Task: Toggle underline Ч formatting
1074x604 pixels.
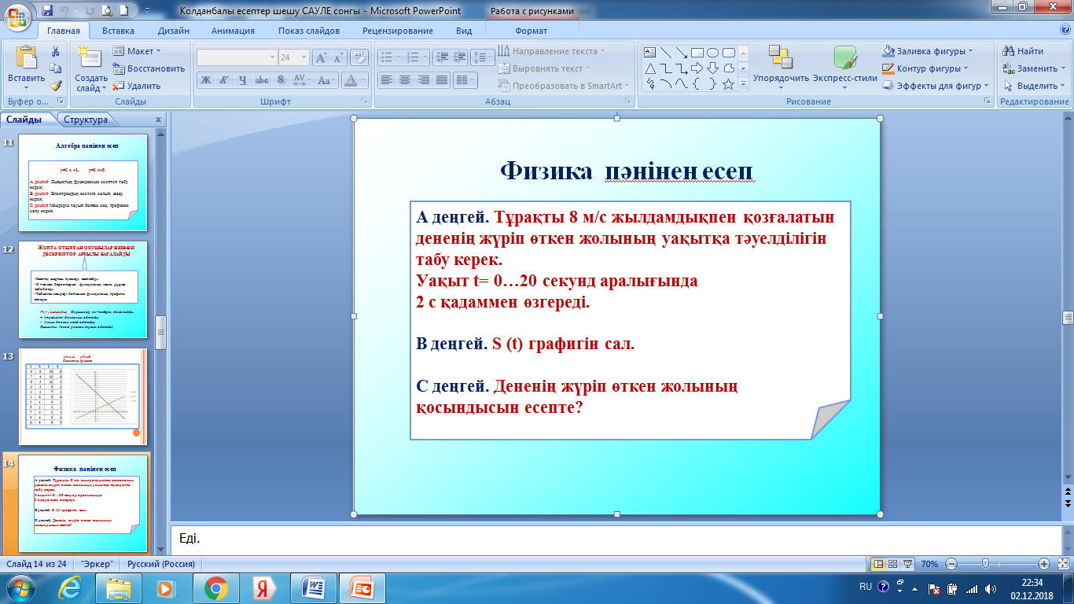Action: coord(242,80)
